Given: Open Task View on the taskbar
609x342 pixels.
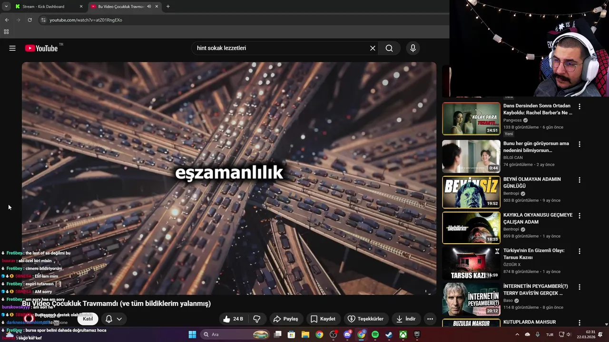Looking at the screenshot, I should click(x=278, y=334).
